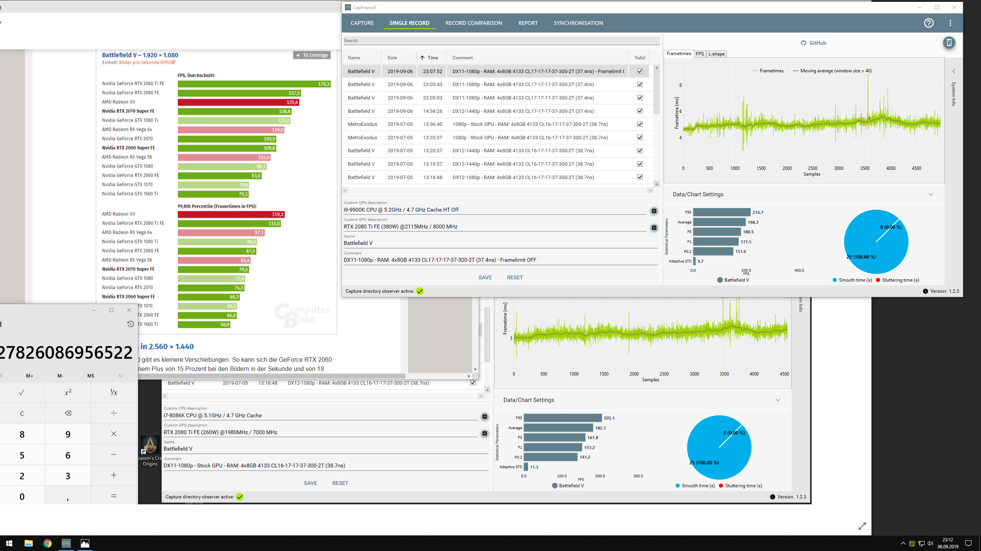Toggle valid checkbox for Battlefield V row
981x551 pixels.
640,71
